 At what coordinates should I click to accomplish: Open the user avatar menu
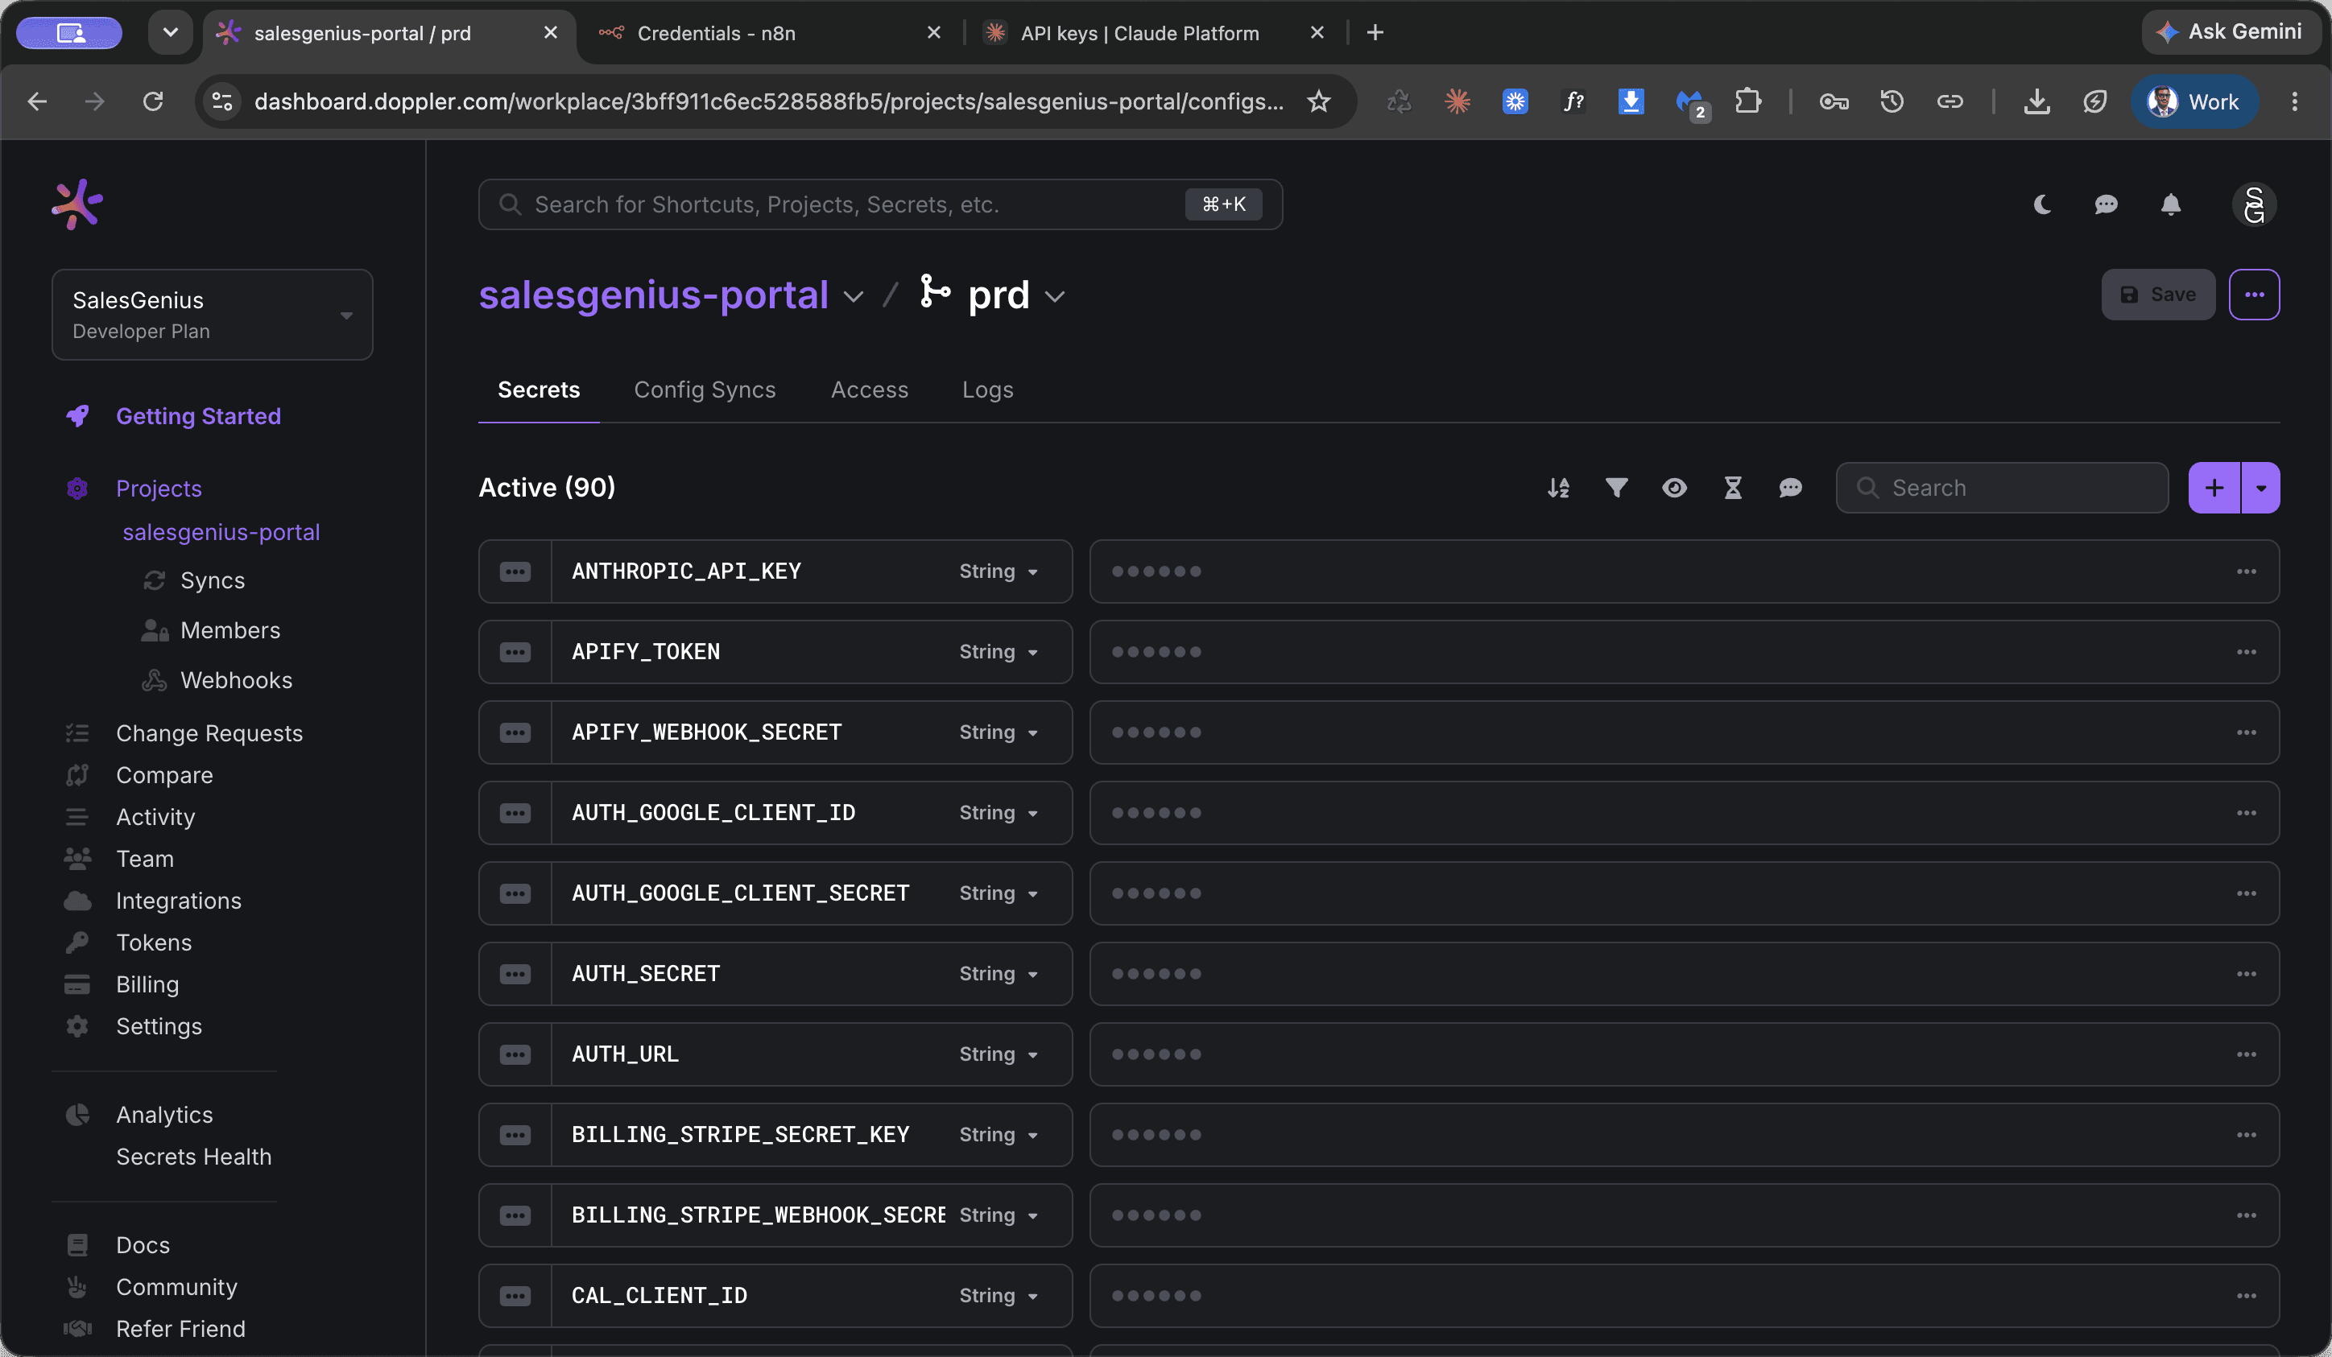click(x=2254, y=204)
